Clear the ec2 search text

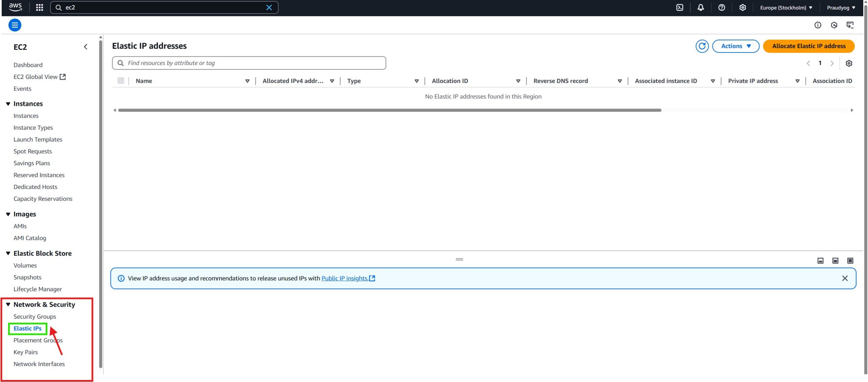(269, 7)
